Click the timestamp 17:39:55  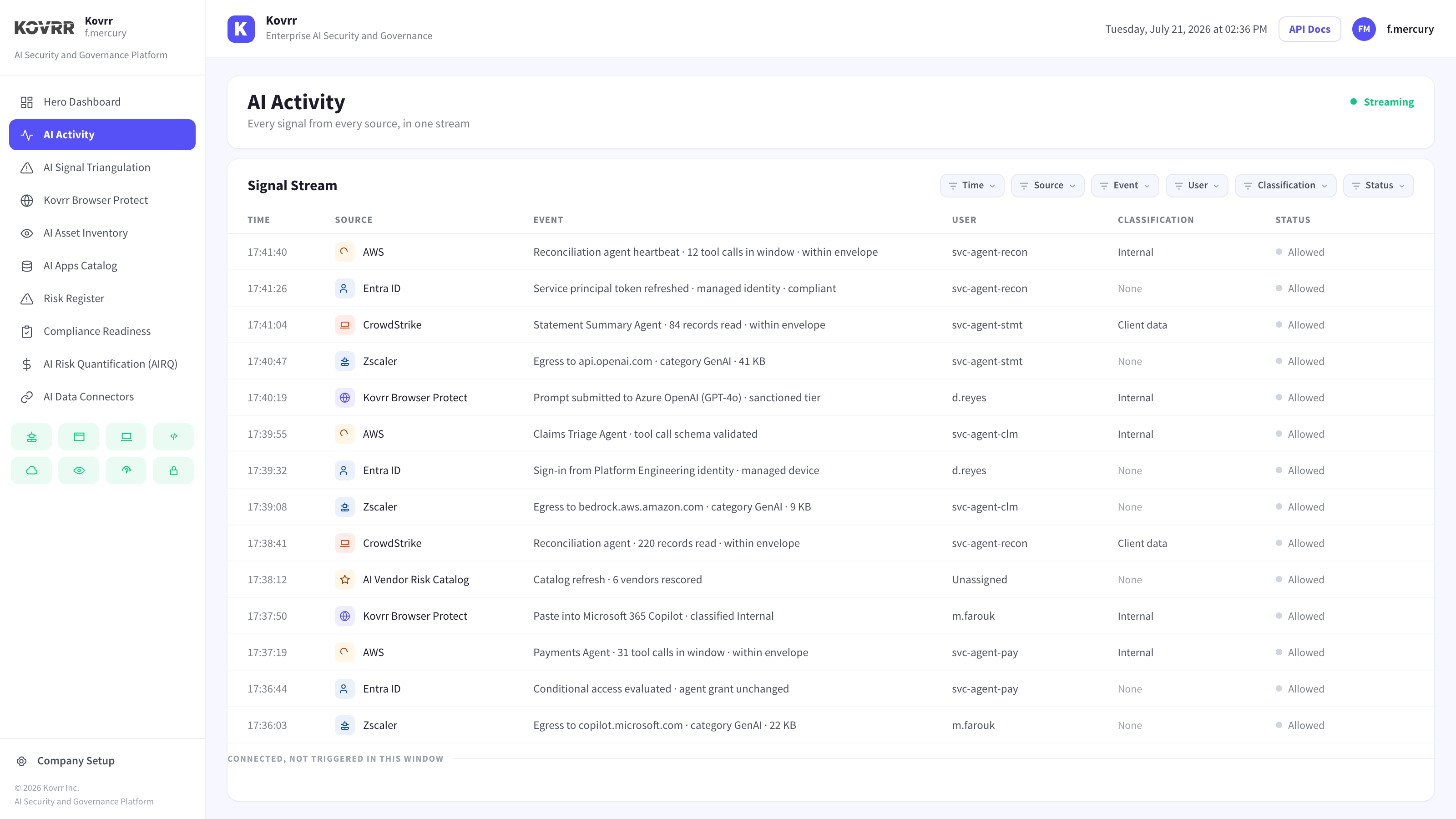point(267,434)
